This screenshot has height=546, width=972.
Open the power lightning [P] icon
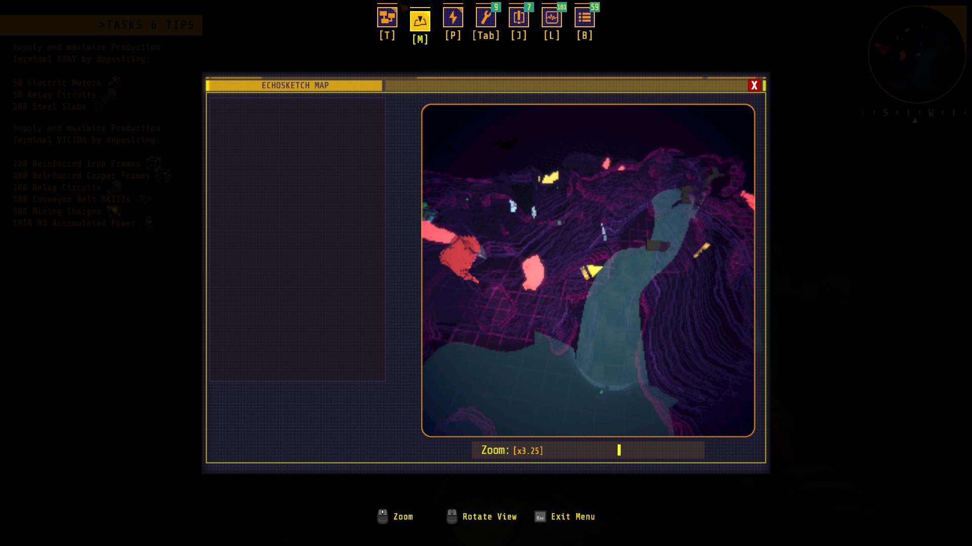(453, 18)
